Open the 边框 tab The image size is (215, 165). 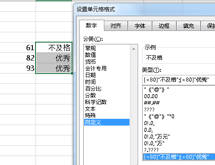(x=164, y=26)
